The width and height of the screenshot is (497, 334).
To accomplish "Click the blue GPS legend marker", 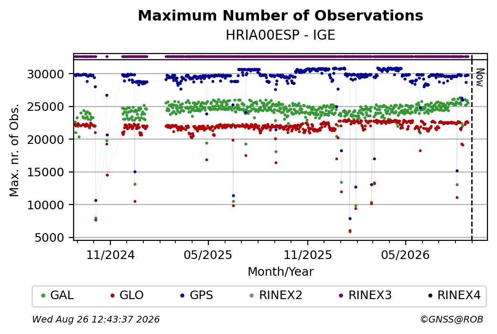I will [x=182, y=296].
